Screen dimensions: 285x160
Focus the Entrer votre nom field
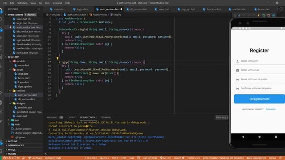pos(259,61)
